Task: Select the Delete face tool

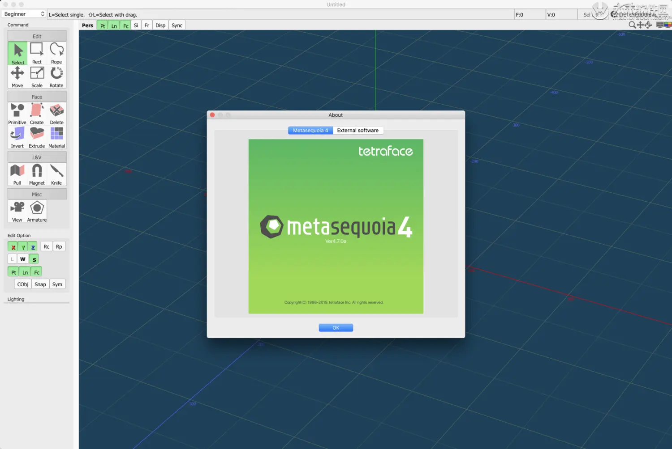Action: pos(56,114)
